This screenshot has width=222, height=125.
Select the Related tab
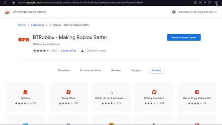[156, 70]
